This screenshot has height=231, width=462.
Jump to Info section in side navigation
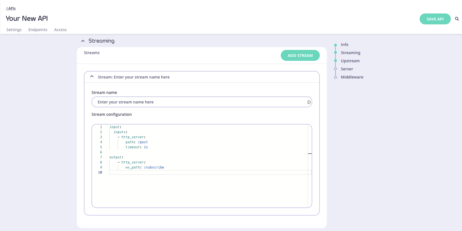pyautogui.click(x=344, y=45)
